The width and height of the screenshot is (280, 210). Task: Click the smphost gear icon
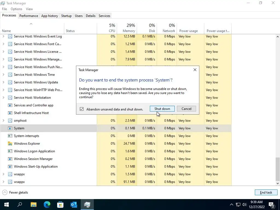coord(10,121)
